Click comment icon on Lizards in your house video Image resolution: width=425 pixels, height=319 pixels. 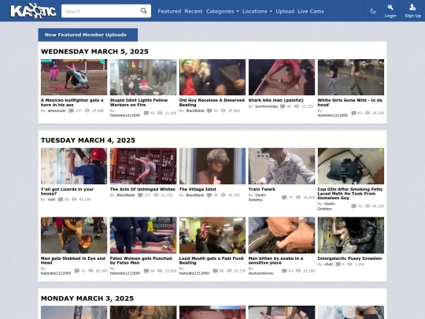pos(61,199)
